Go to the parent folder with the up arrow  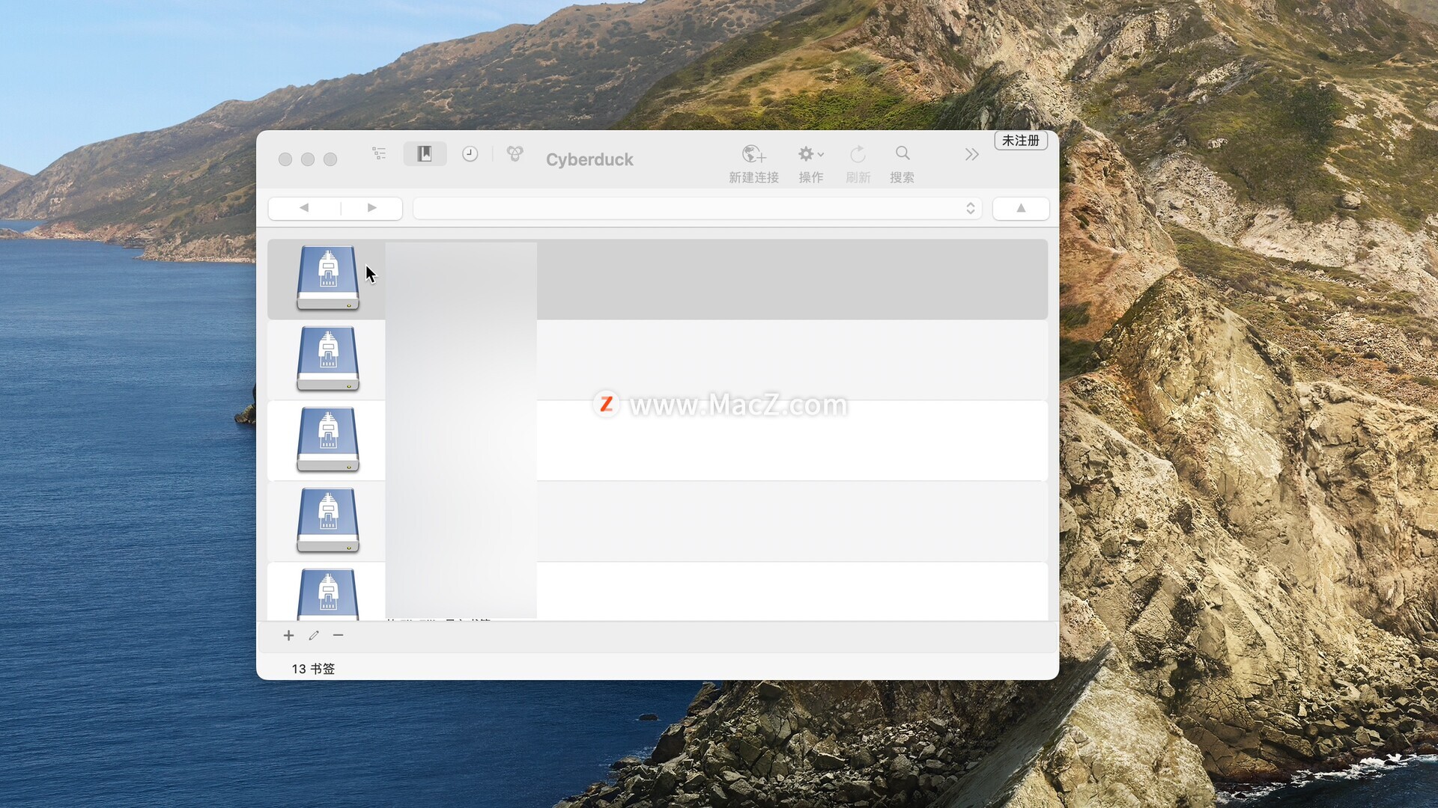(1021, 208)
